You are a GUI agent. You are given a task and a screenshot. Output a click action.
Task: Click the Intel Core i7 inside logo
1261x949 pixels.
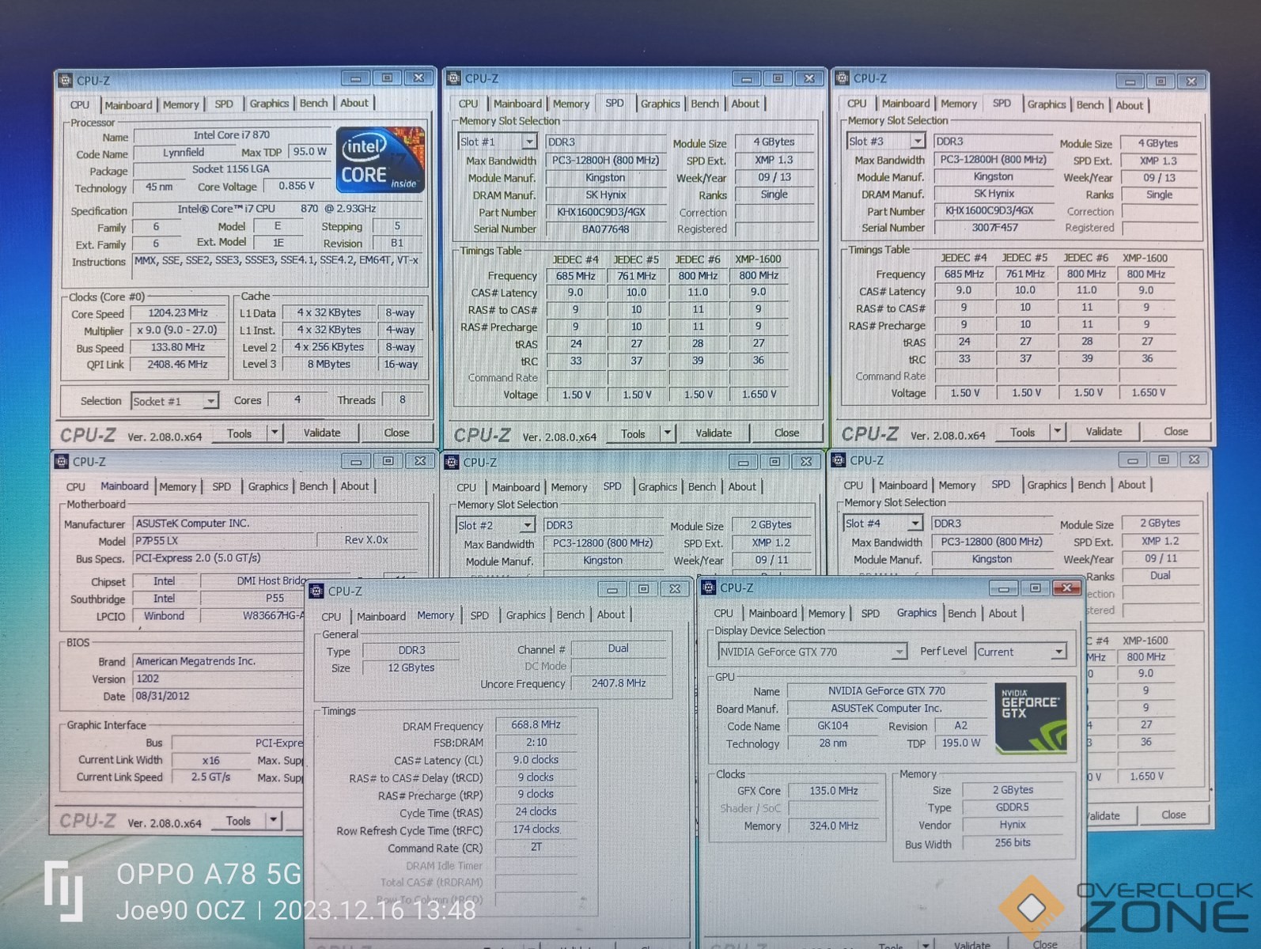pos(381,160)
